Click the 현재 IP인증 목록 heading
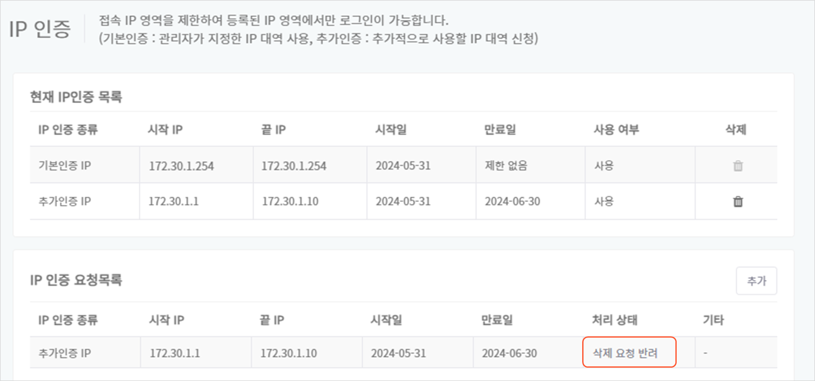This screenshot has width=815, height=381. point(76,97)
